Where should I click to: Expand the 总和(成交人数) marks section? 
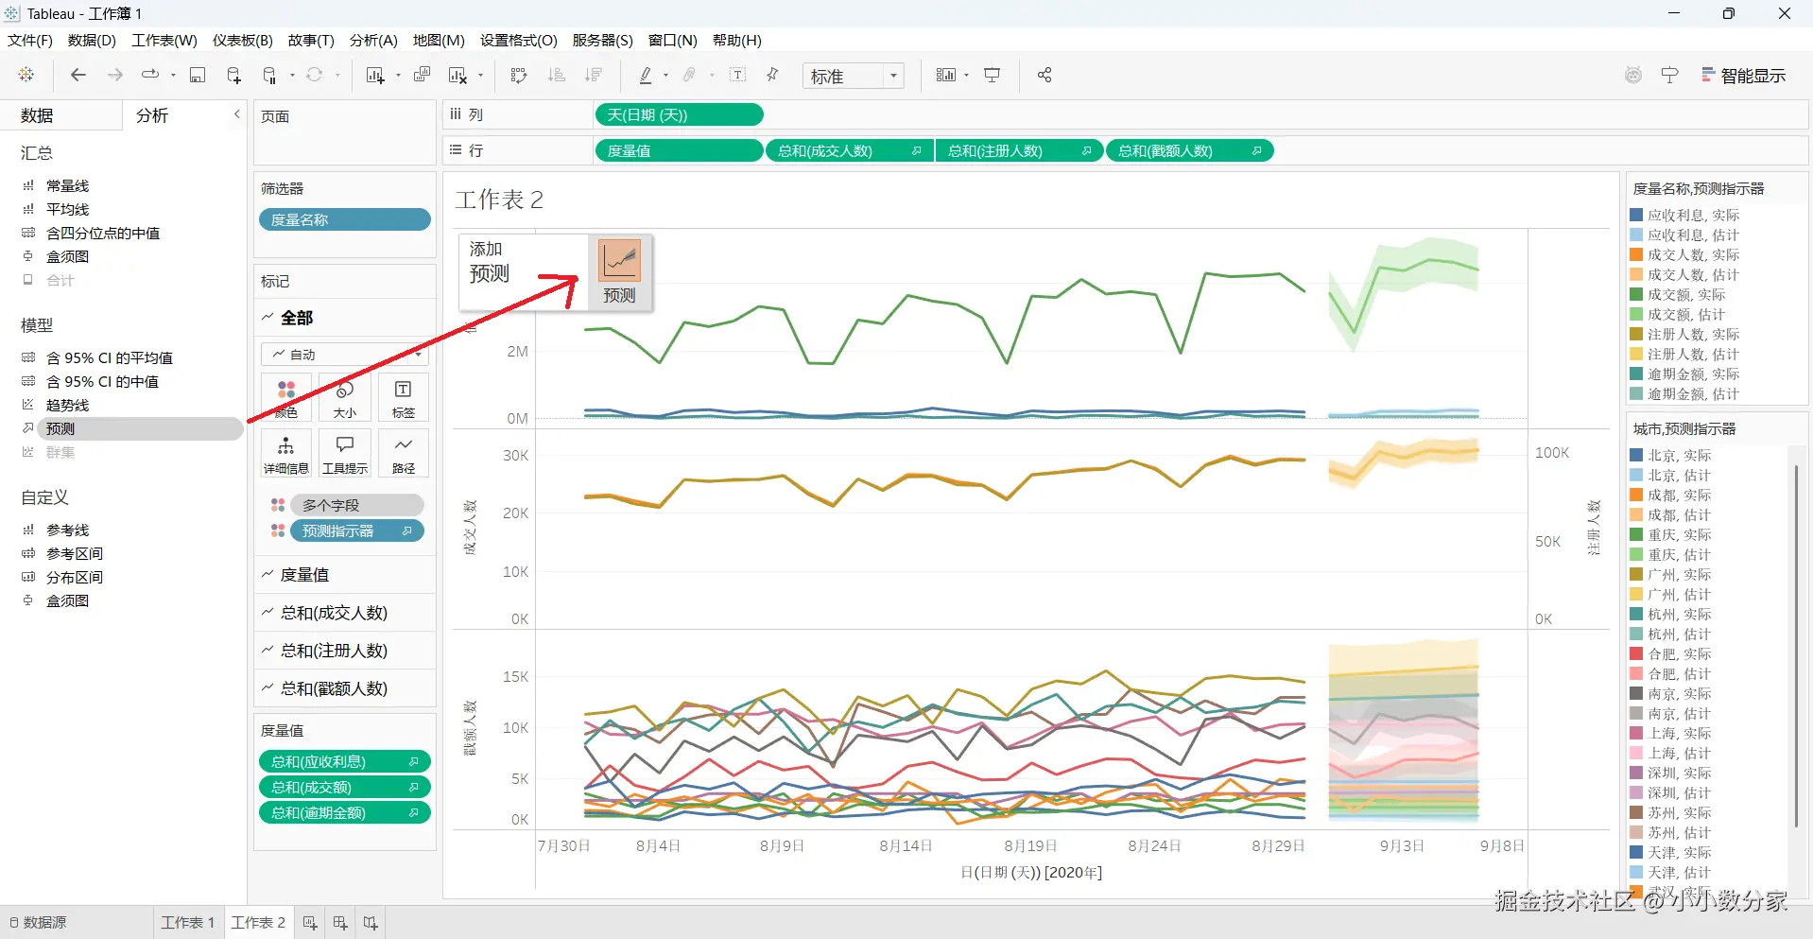268,613
